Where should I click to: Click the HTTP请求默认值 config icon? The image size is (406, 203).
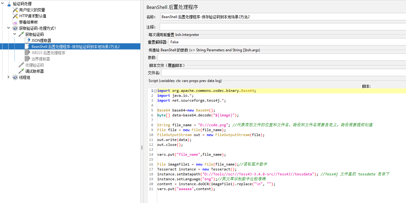point(15,16)
